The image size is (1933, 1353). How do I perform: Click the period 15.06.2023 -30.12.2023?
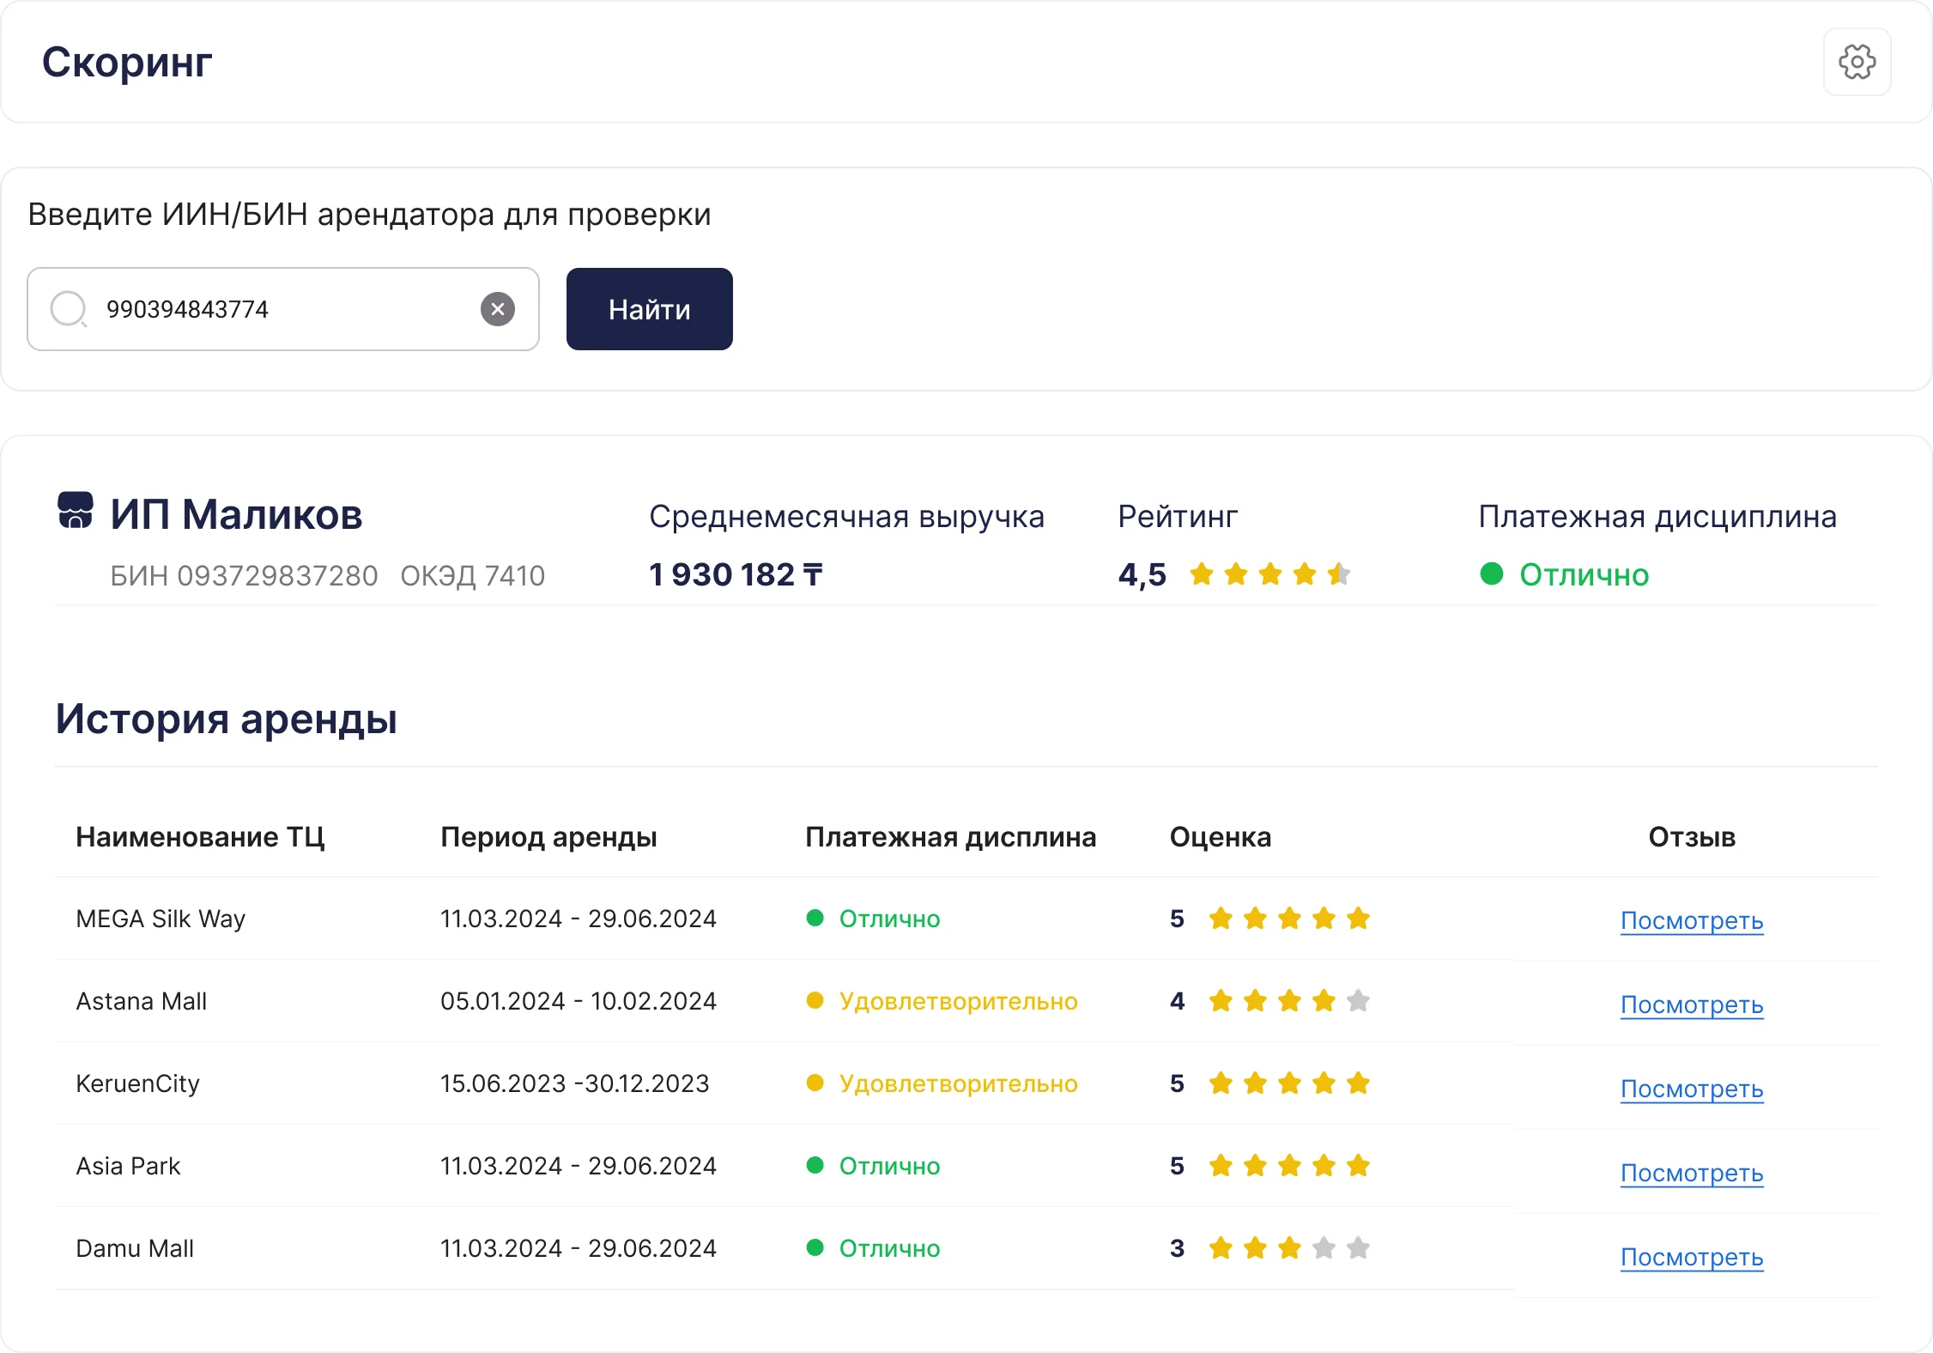coord(575,1083)
